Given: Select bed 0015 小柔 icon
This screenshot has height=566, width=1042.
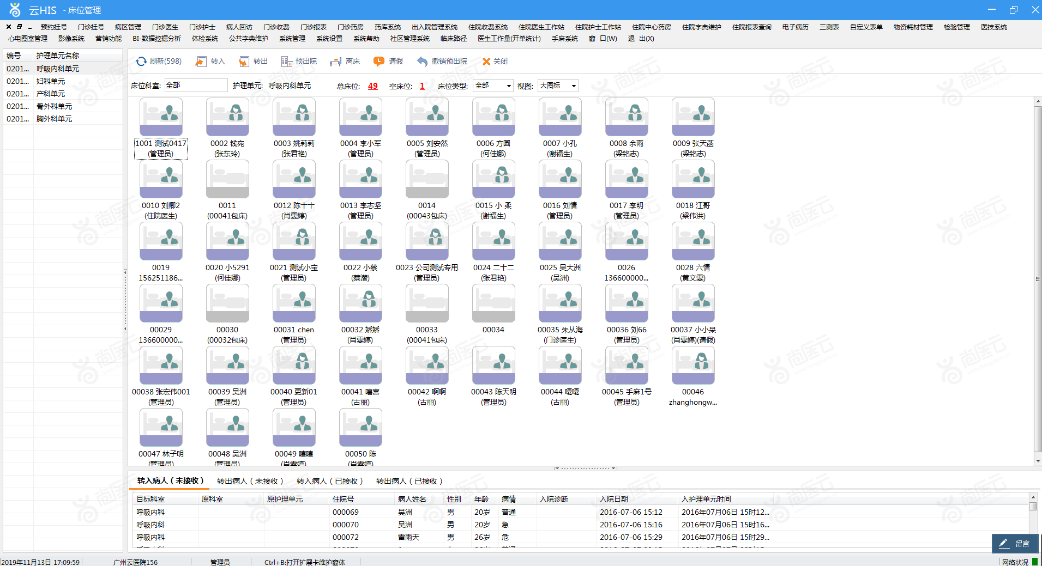Looking at the screenshot, I should point(493,179).
